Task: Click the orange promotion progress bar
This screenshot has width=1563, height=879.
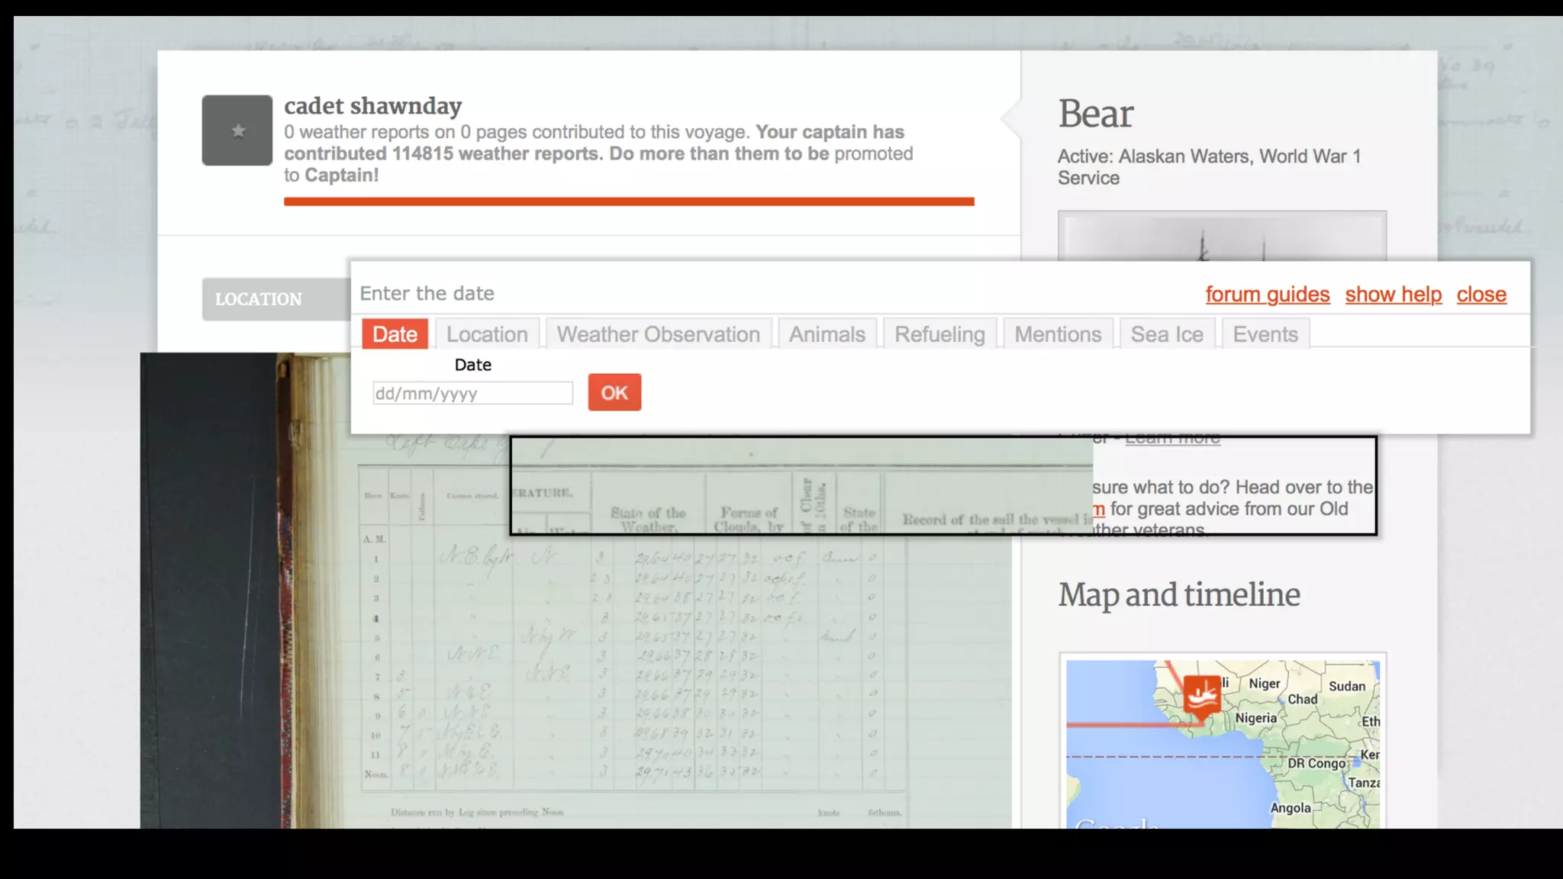Action: [629, 201]
